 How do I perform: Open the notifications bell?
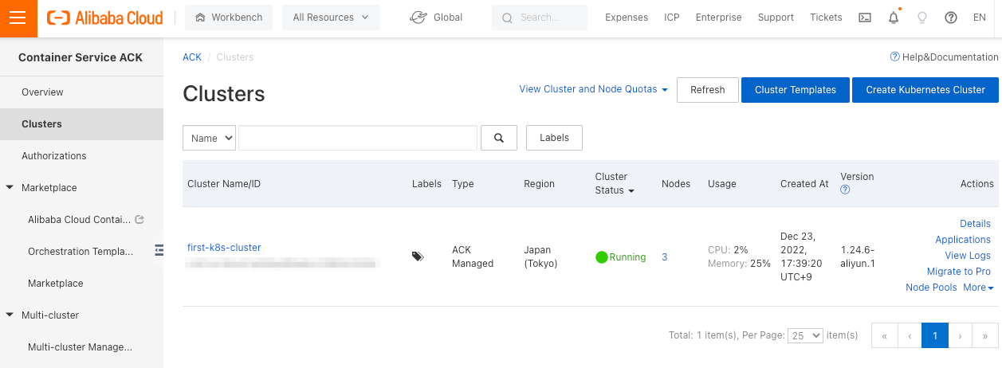coord(894,18)
